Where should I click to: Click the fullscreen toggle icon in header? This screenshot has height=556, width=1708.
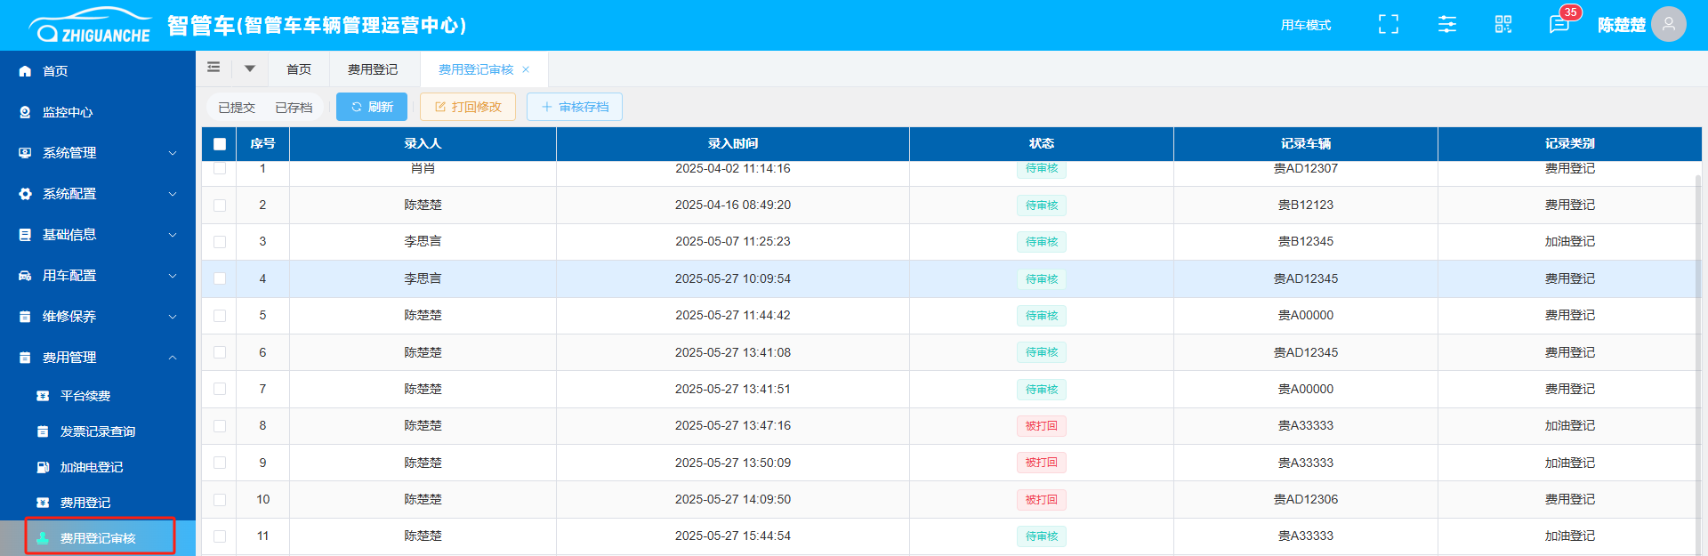point(1388,25)
